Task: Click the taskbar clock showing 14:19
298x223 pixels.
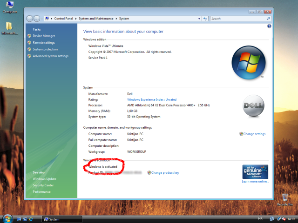Action: (291, 219)
